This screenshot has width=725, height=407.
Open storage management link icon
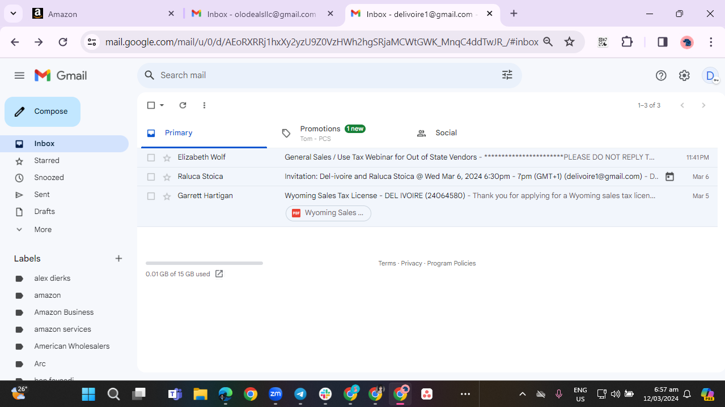click(219, 274)
